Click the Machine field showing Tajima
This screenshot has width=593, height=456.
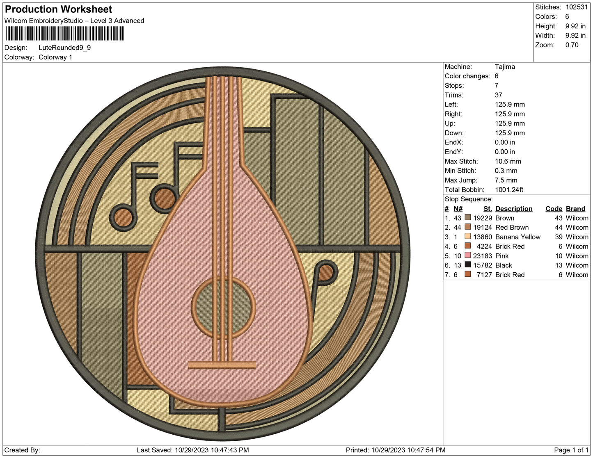pyautogui.click(x=504, y=66)
